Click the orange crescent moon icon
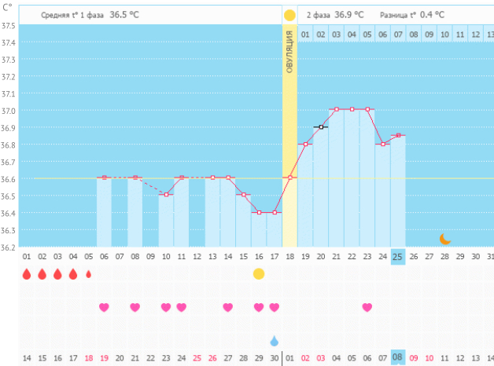 (445, 238)
